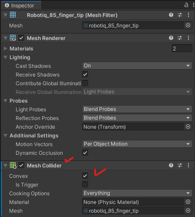Click the Mesh Filter component grid icon

pos(13,15)
